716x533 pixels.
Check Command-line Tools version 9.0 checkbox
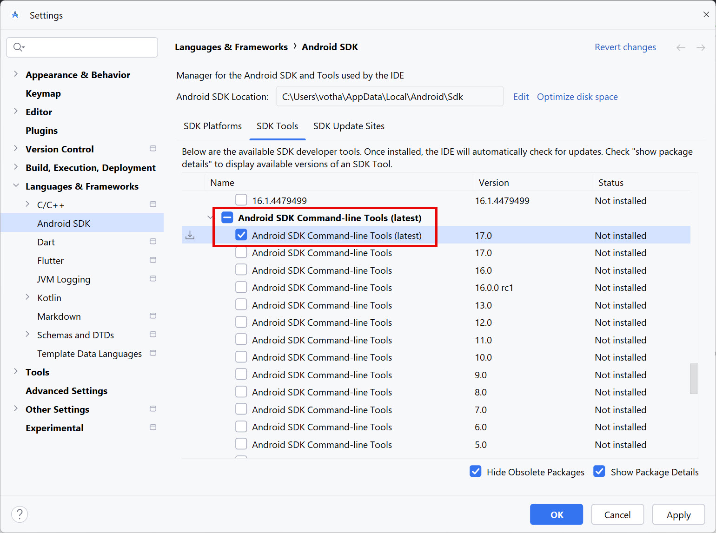pyautogui.click(x=241, y=375)
